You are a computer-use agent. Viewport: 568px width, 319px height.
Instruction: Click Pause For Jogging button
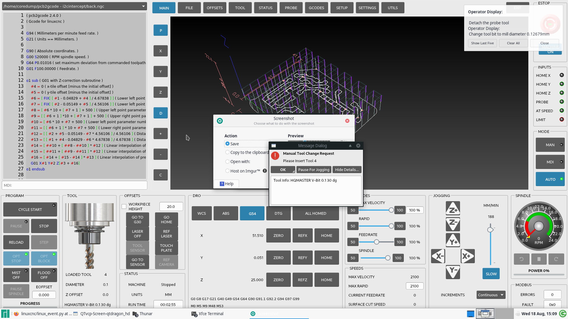[x=314, y=170]
